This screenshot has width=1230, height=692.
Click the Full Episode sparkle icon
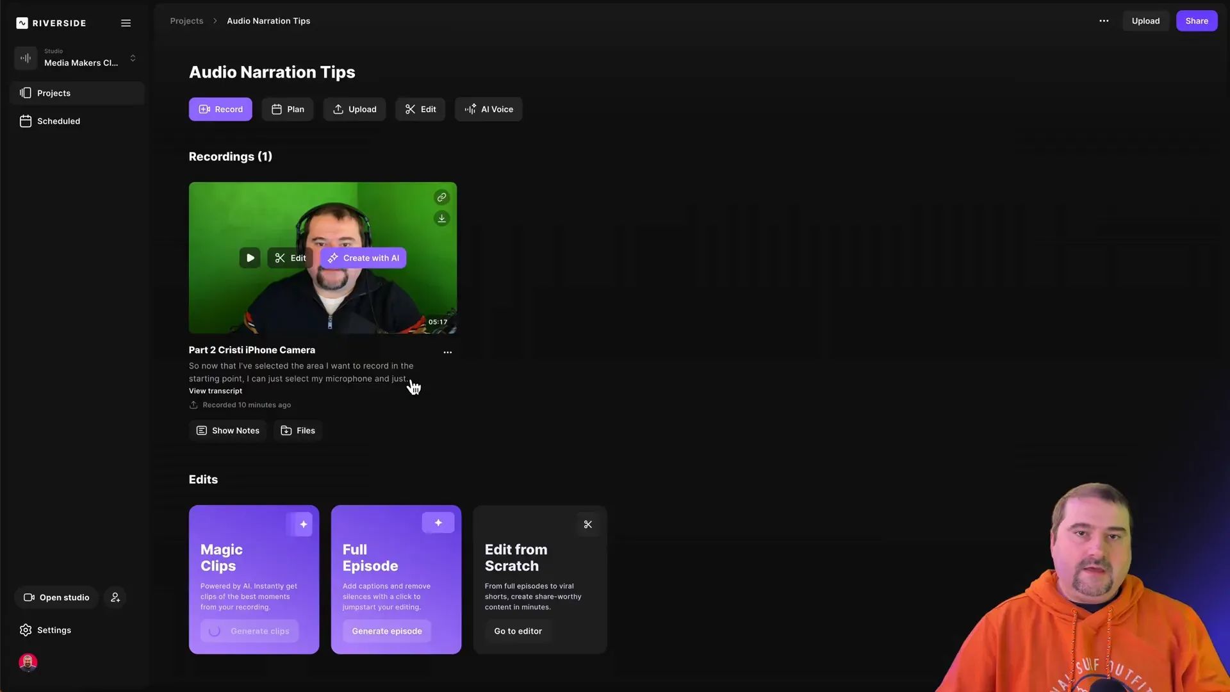438,523
